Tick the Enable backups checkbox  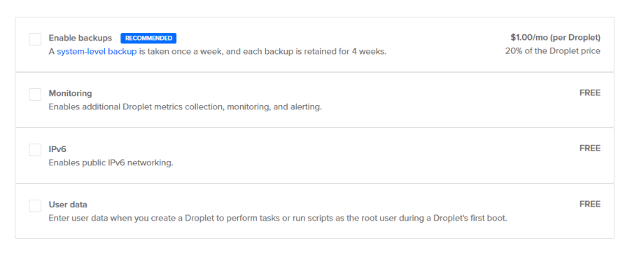pyautogui.click(x=35, y=39)
